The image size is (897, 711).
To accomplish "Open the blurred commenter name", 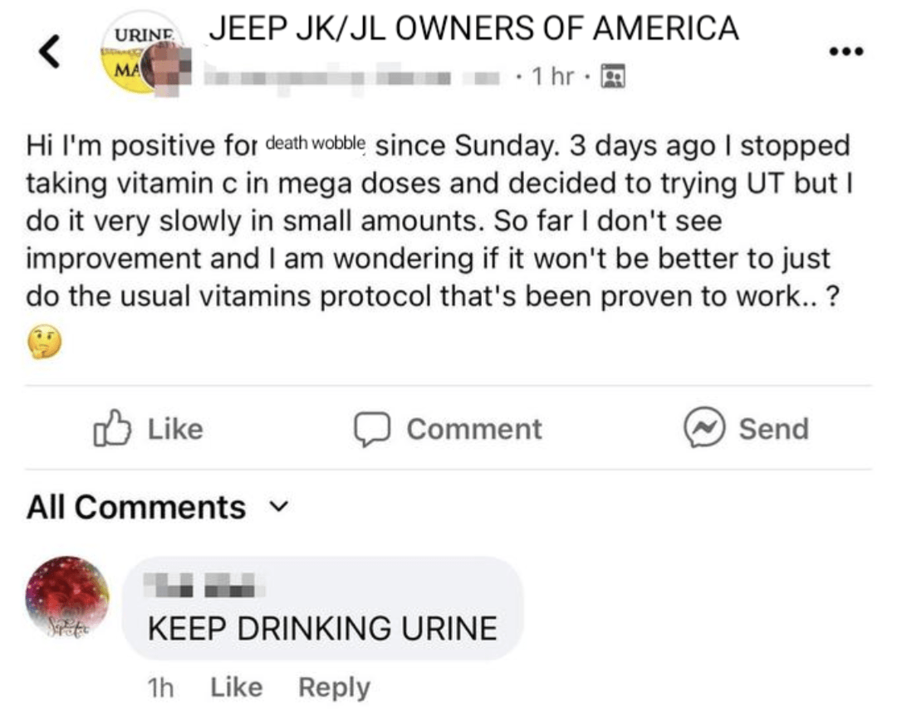I will [x=203, y=585].
